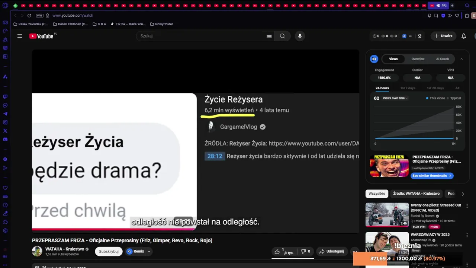Image resolution: width=476 pixels, height=268 pixels.
Task: Open X (Twitter) in the browser sidebar
Action: (x=5, y=131)
